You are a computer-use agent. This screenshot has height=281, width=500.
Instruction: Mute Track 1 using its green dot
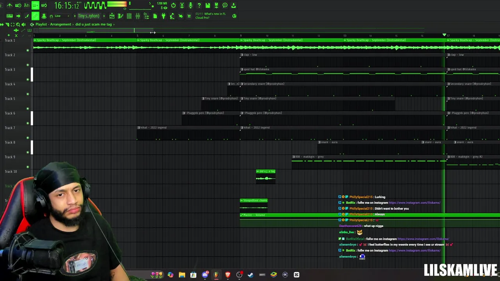coord(27,50)
